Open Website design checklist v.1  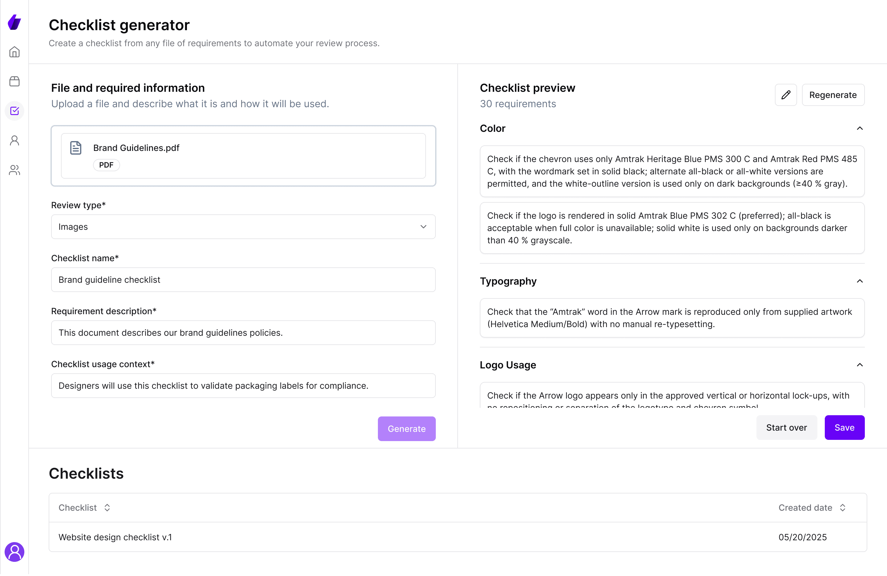[x=115, y=537]
